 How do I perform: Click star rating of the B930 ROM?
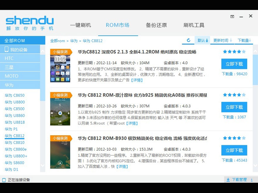(234, 138)
